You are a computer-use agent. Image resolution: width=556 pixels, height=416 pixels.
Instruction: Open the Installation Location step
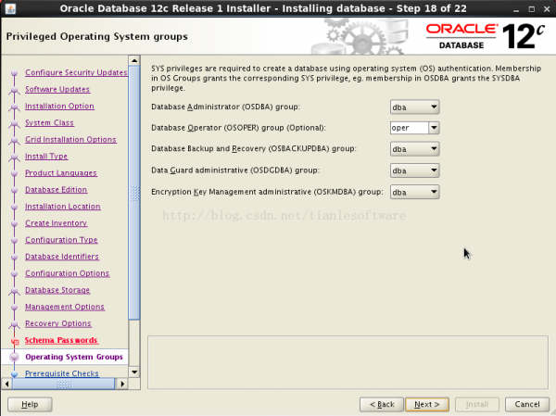(63, 207)
